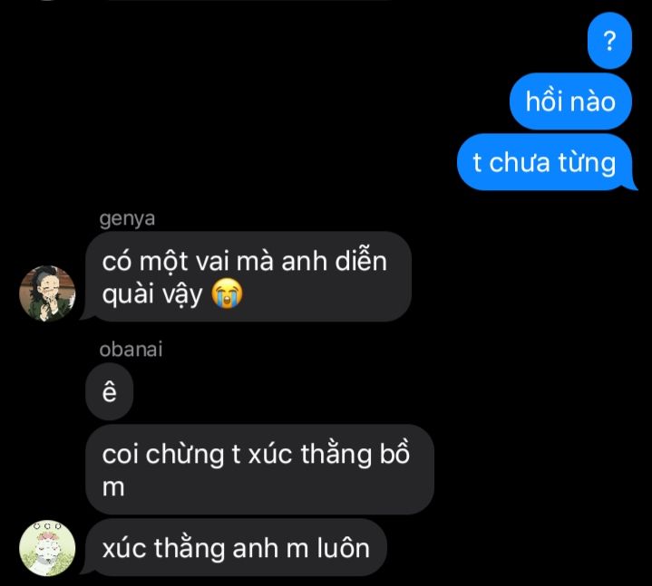Click the sender name 'genya'

pyautogui.click(x=127, y=218)
